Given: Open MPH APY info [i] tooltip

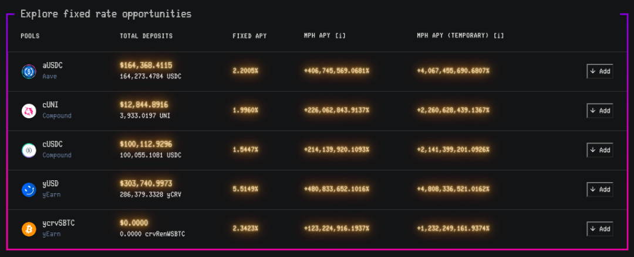Looking at the screenshot, I should (x=342, y=36).
